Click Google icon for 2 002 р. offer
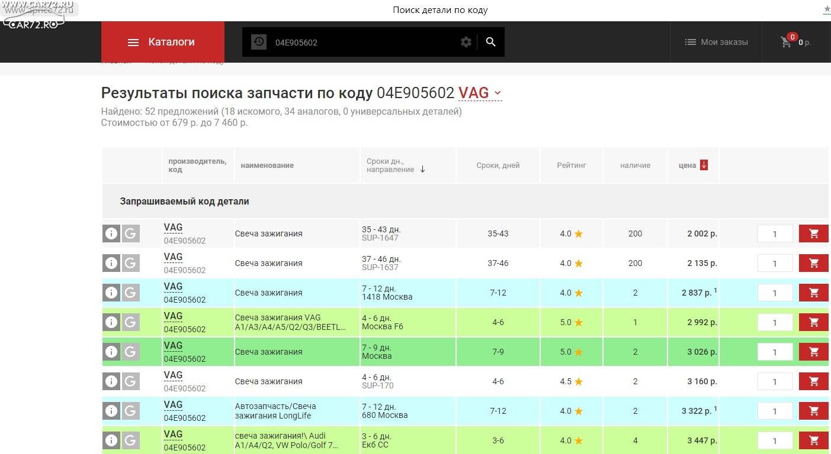831x454 pixels. tap(131, 234)
